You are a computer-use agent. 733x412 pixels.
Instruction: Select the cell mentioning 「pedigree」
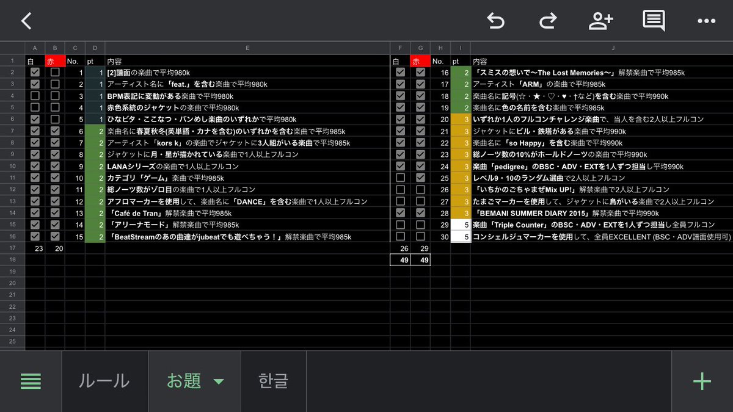click(x=602, y=166)
